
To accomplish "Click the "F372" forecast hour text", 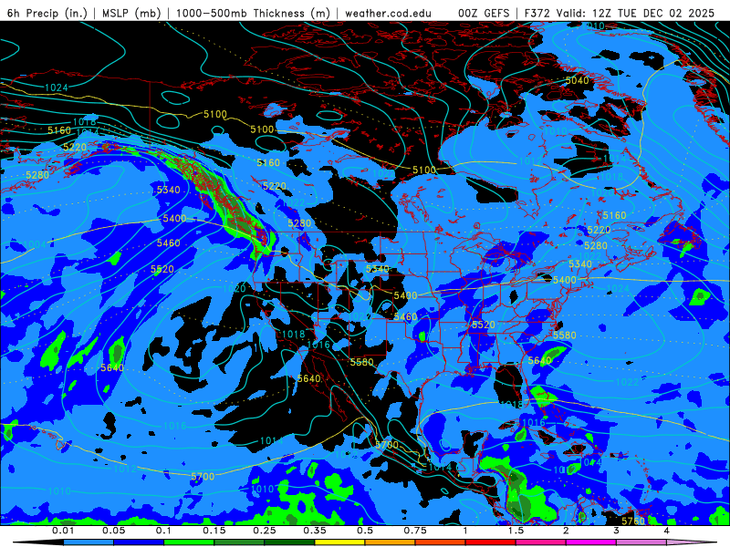I will pos(537,13).
